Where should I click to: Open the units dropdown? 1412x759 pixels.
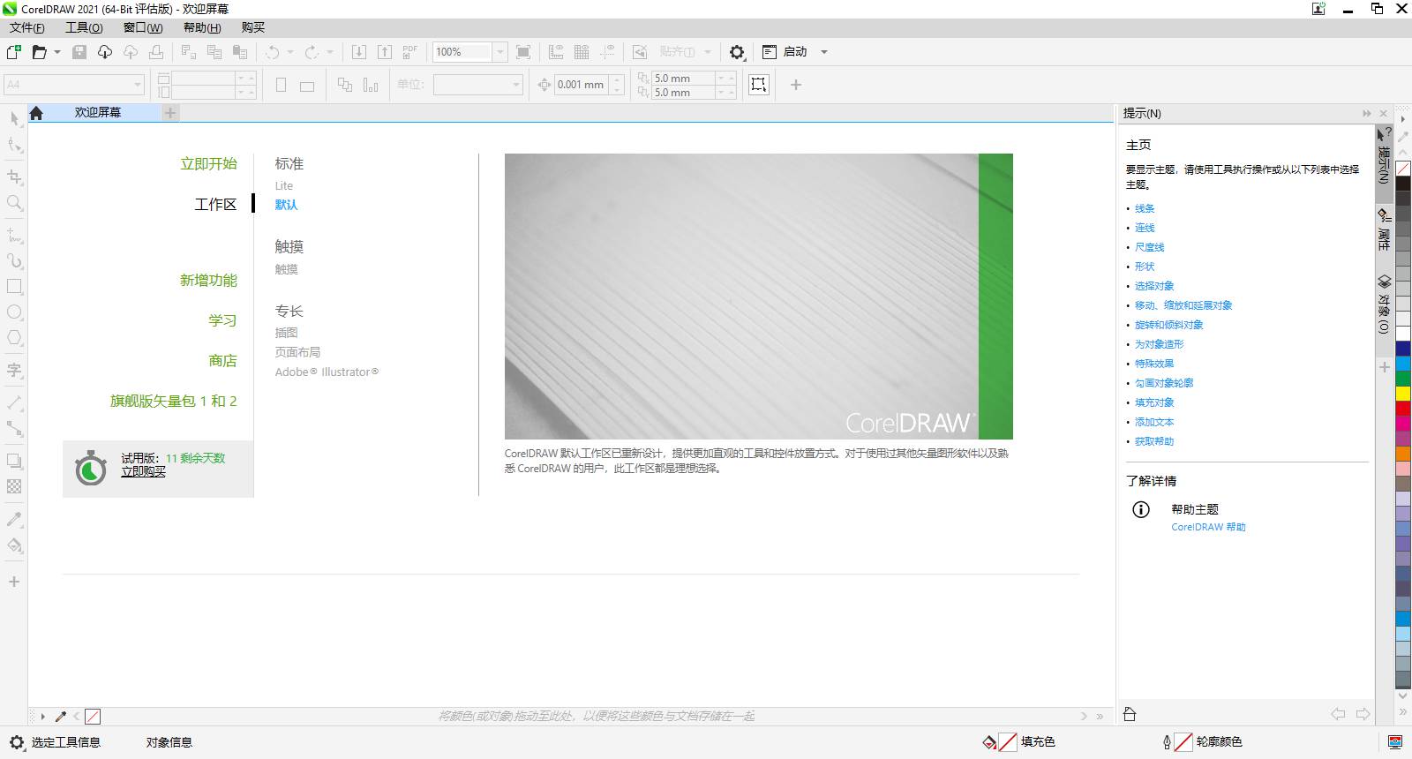[x=517, y=85]
